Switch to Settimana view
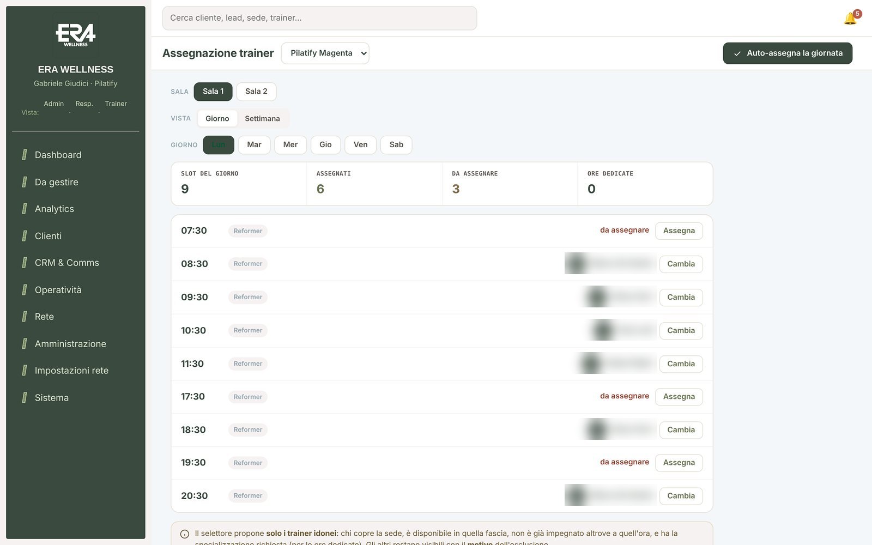 coord(262,119)
